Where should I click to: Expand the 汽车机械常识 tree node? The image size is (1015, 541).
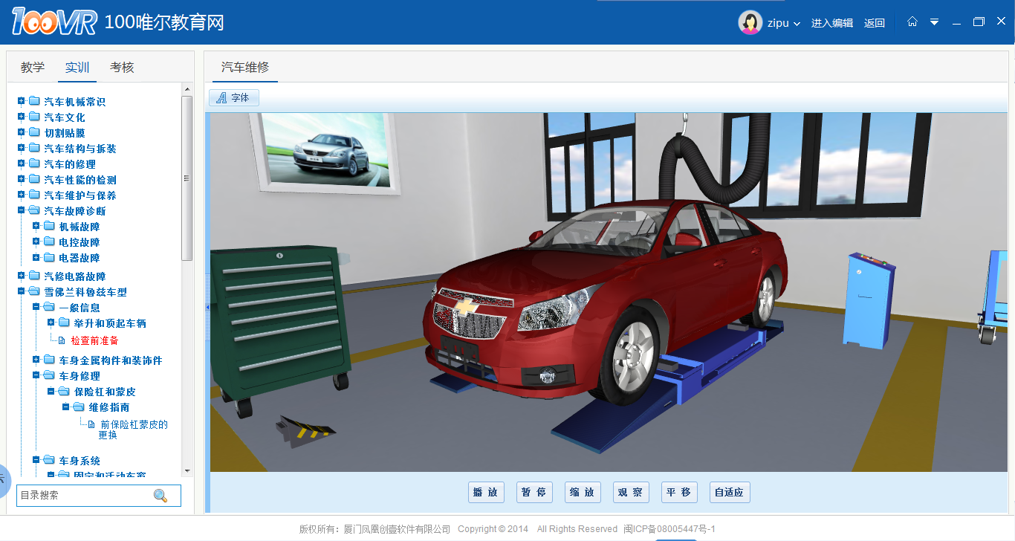[x=22, y=101]
